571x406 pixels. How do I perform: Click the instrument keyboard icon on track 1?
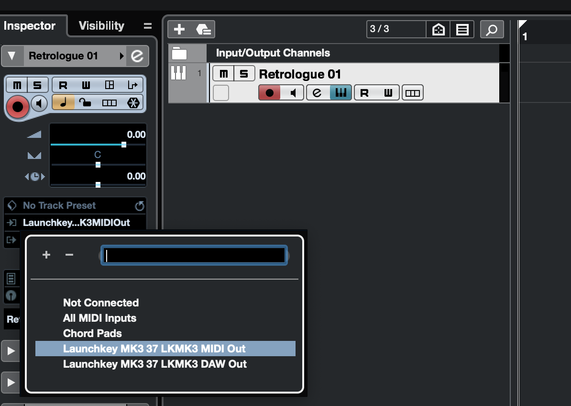178,73
